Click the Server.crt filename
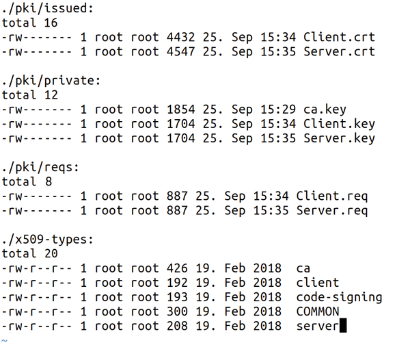 click(339, 51)
